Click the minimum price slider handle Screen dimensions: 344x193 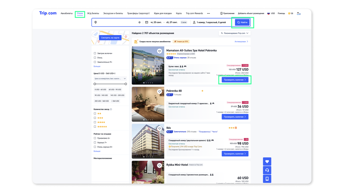click(95, 84)
